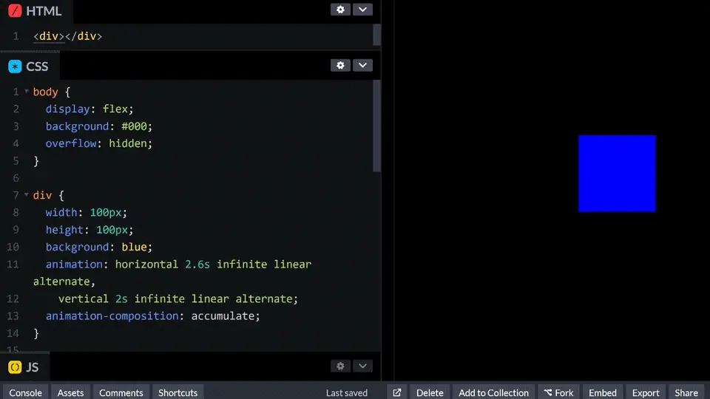Image resolution: width=710 pixels, height=399 pixels.
Task: Expand the HTML panel dropdown chevron
Action: [362, 10]
